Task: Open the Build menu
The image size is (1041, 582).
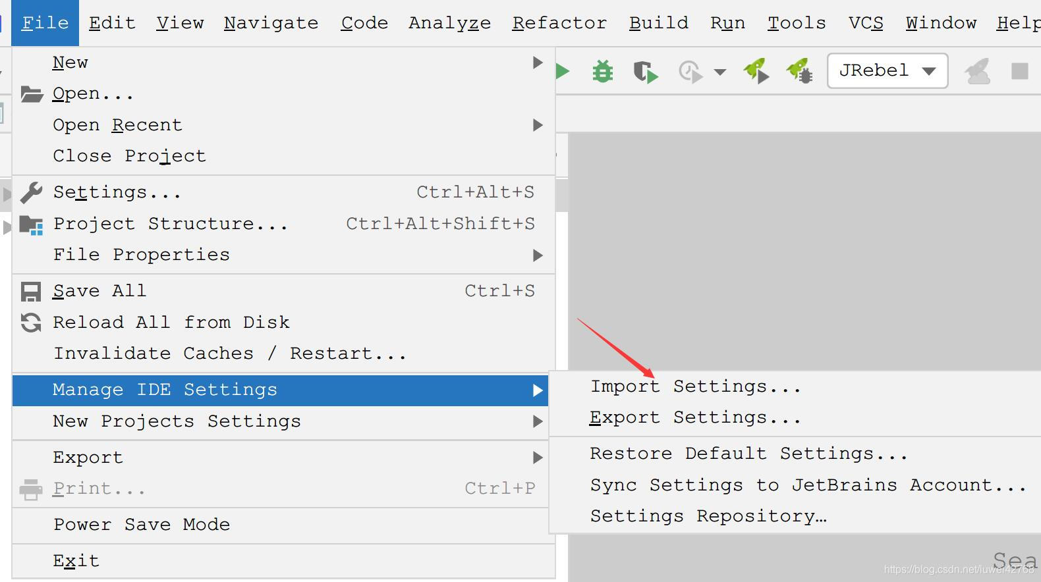Action: click(659, 23)
